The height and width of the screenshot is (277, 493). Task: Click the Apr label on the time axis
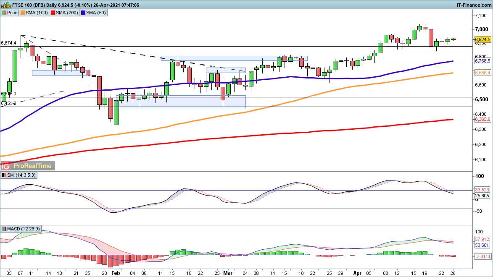[356, 272]
